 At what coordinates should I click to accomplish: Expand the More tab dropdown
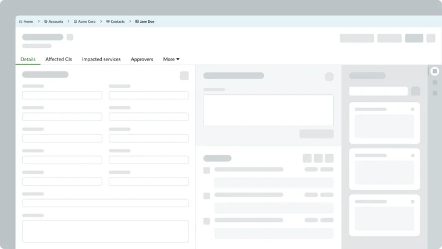(171, 59)
